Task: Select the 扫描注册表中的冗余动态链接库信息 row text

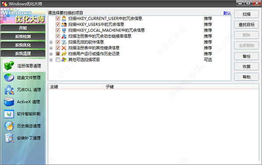Action: point(100,36)
